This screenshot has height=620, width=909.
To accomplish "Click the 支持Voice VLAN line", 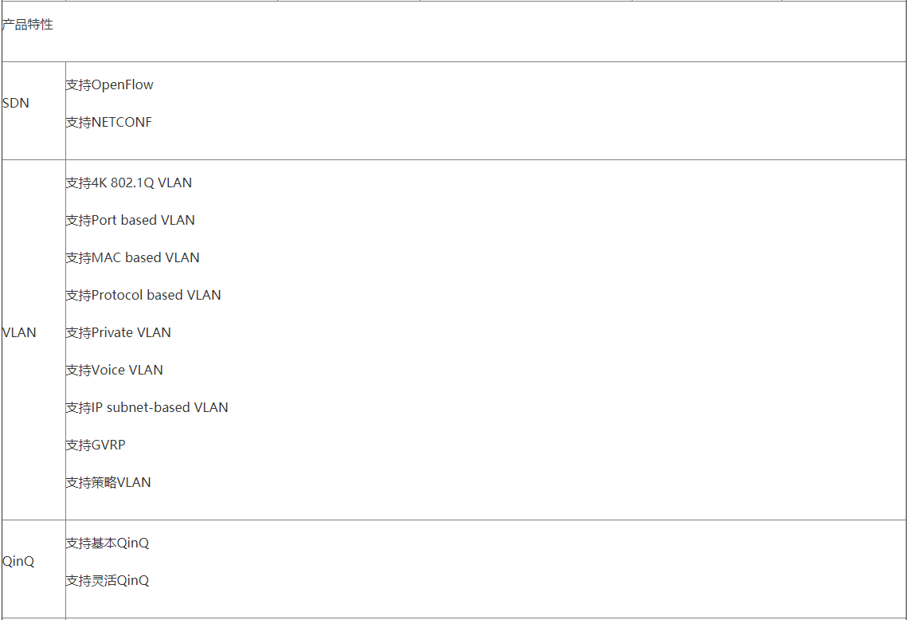I will [x=114, y=370].
